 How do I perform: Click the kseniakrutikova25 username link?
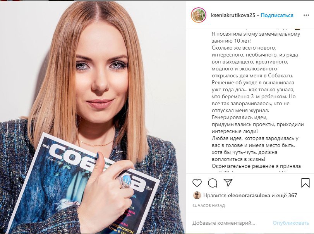click(x=233, y=15)
